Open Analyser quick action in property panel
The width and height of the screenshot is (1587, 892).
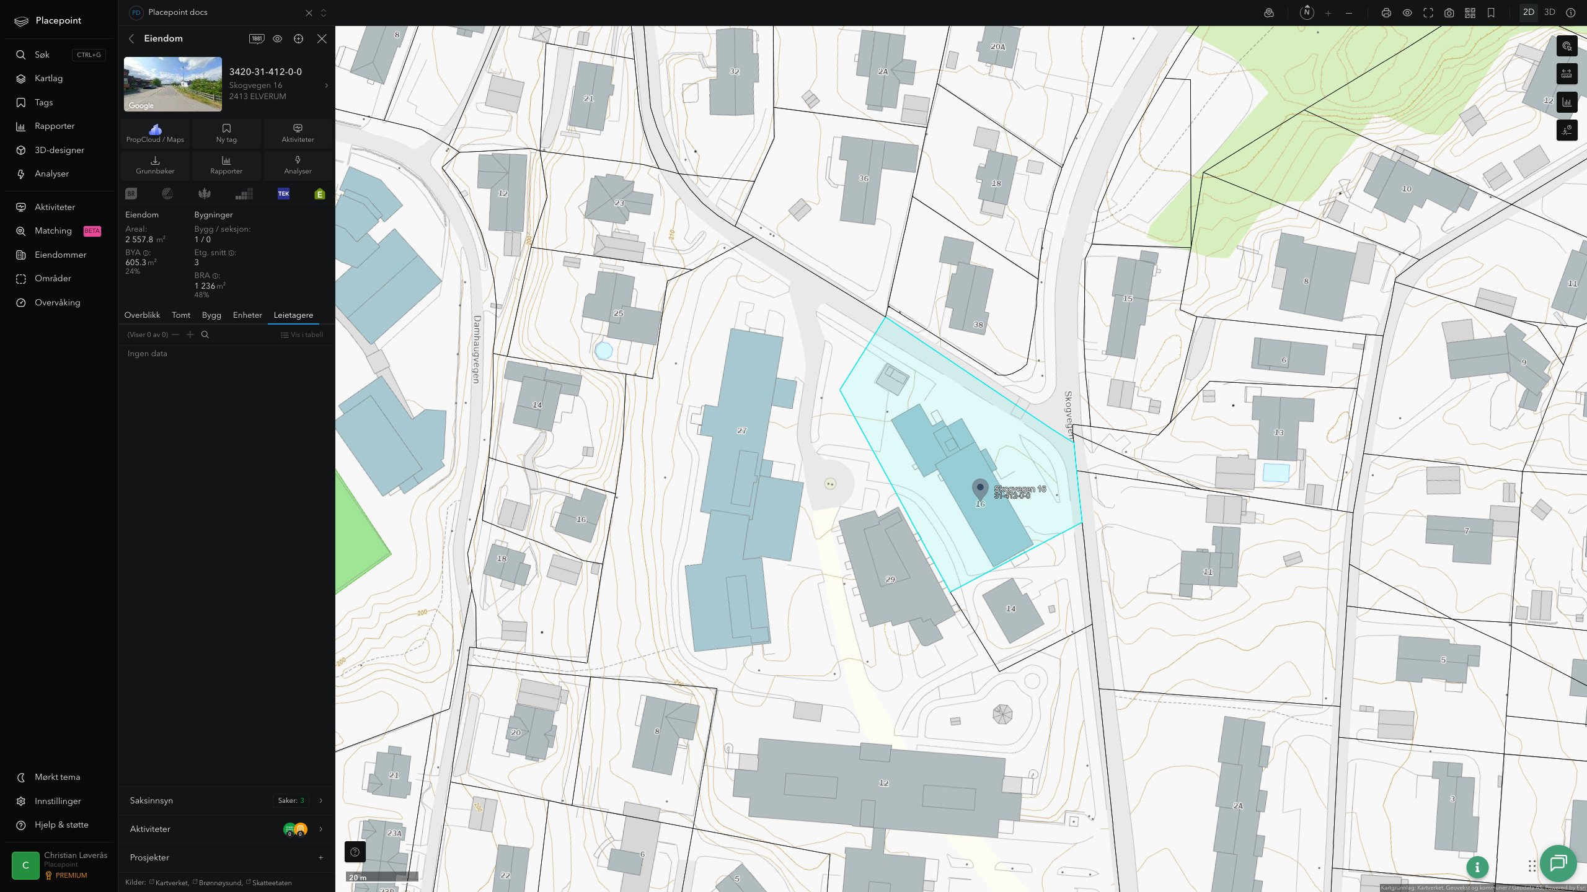(x=298, y=165)
